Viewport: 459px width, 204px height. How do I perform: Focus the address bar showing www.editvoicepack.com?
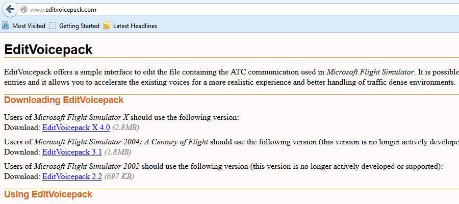(204, 10)
